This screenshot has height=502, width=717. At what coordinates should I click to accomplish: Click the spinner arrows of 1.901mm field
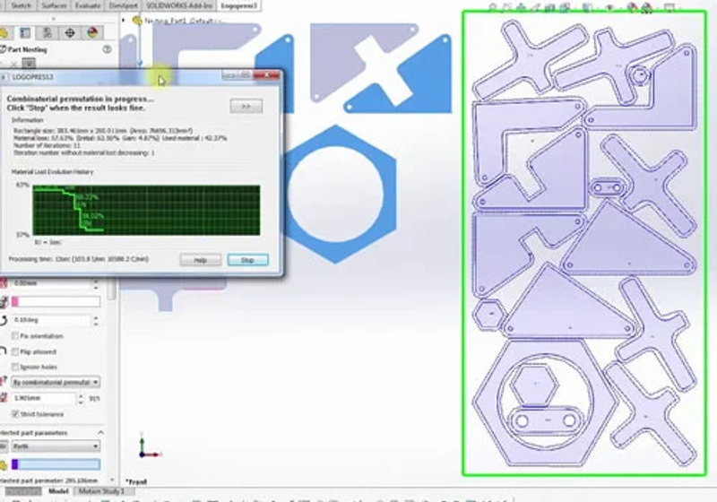click(81, 398)
